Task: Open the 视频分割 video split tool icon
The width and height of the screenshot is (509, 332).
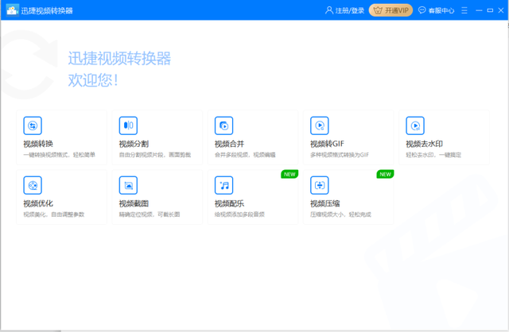Action: point(128,125)
